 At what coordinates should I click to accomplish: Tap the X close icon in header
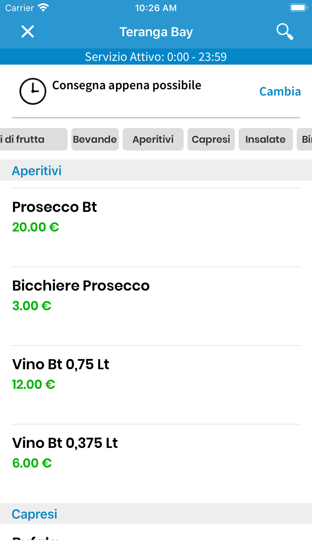point(27,32)
